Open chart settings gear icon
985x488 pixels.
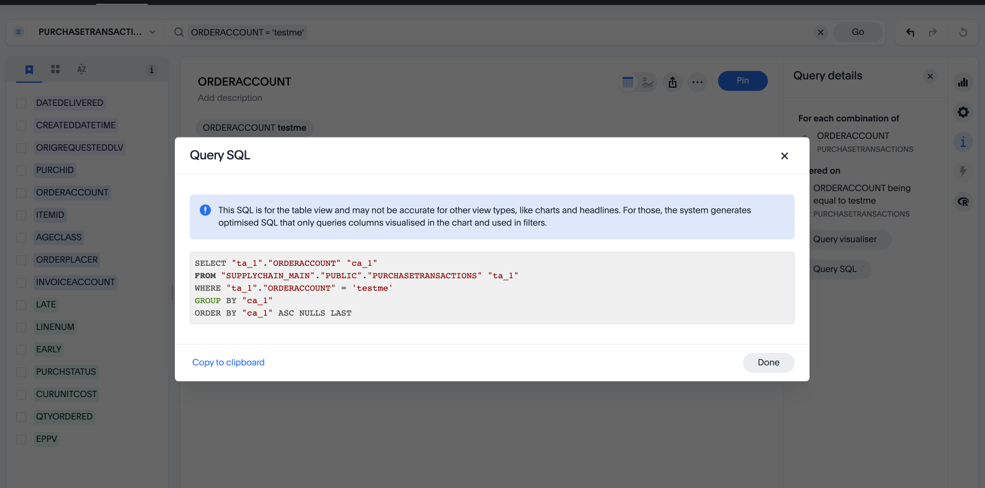(x=963, y=112)
